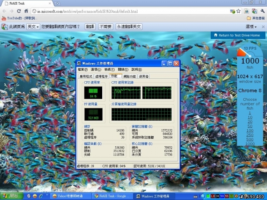Click the green Task Manager tray icon
The height and width of the screenshot is (200, 267).
click(x=208, y=196)
